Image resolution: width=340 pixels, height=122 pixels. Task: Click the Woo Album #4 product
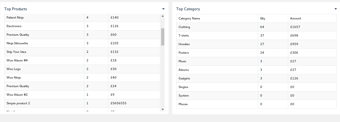[x=17, y=61]
